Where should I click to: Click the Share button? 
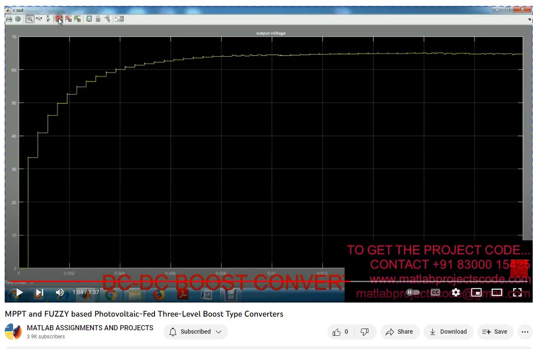[400, 332]
